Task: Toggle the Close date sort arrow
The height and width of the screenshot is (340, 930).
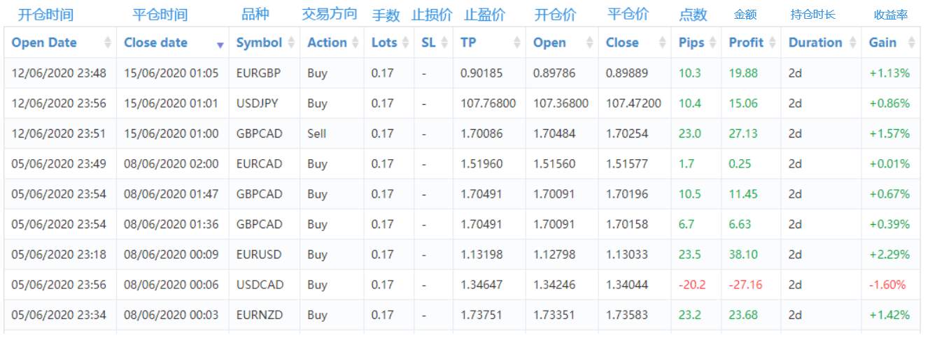Action: click(x=220, y=45)
